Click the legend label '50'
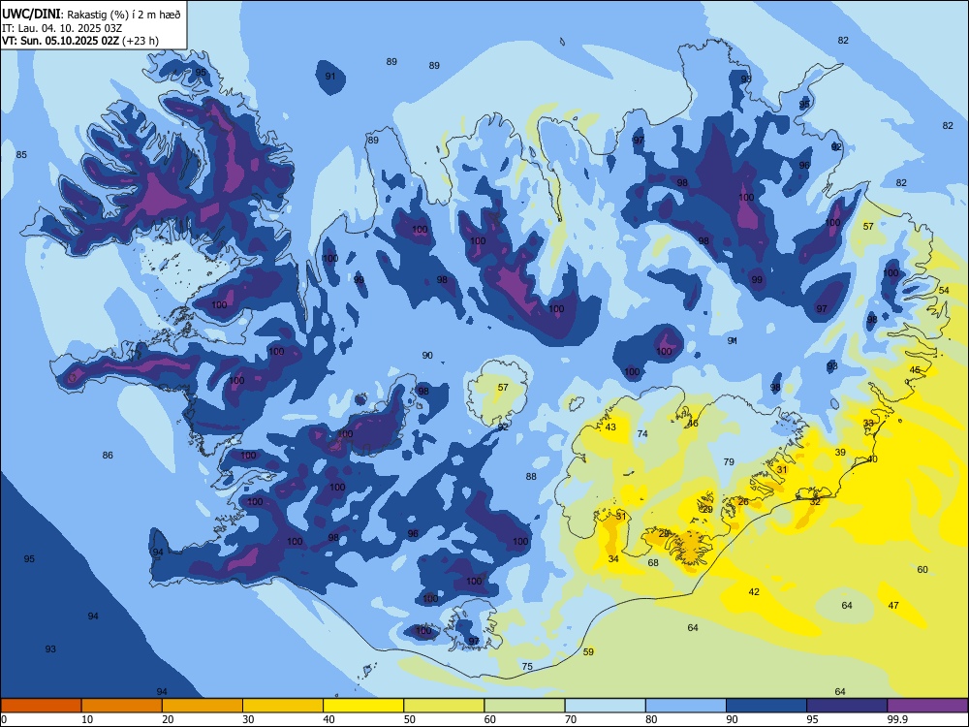The height and width of the screenshot is (727, 969). [409, 719]
